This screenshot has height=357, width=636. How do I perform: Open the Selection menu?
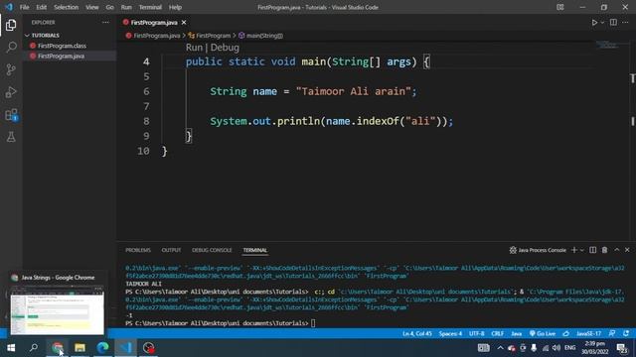67,7
